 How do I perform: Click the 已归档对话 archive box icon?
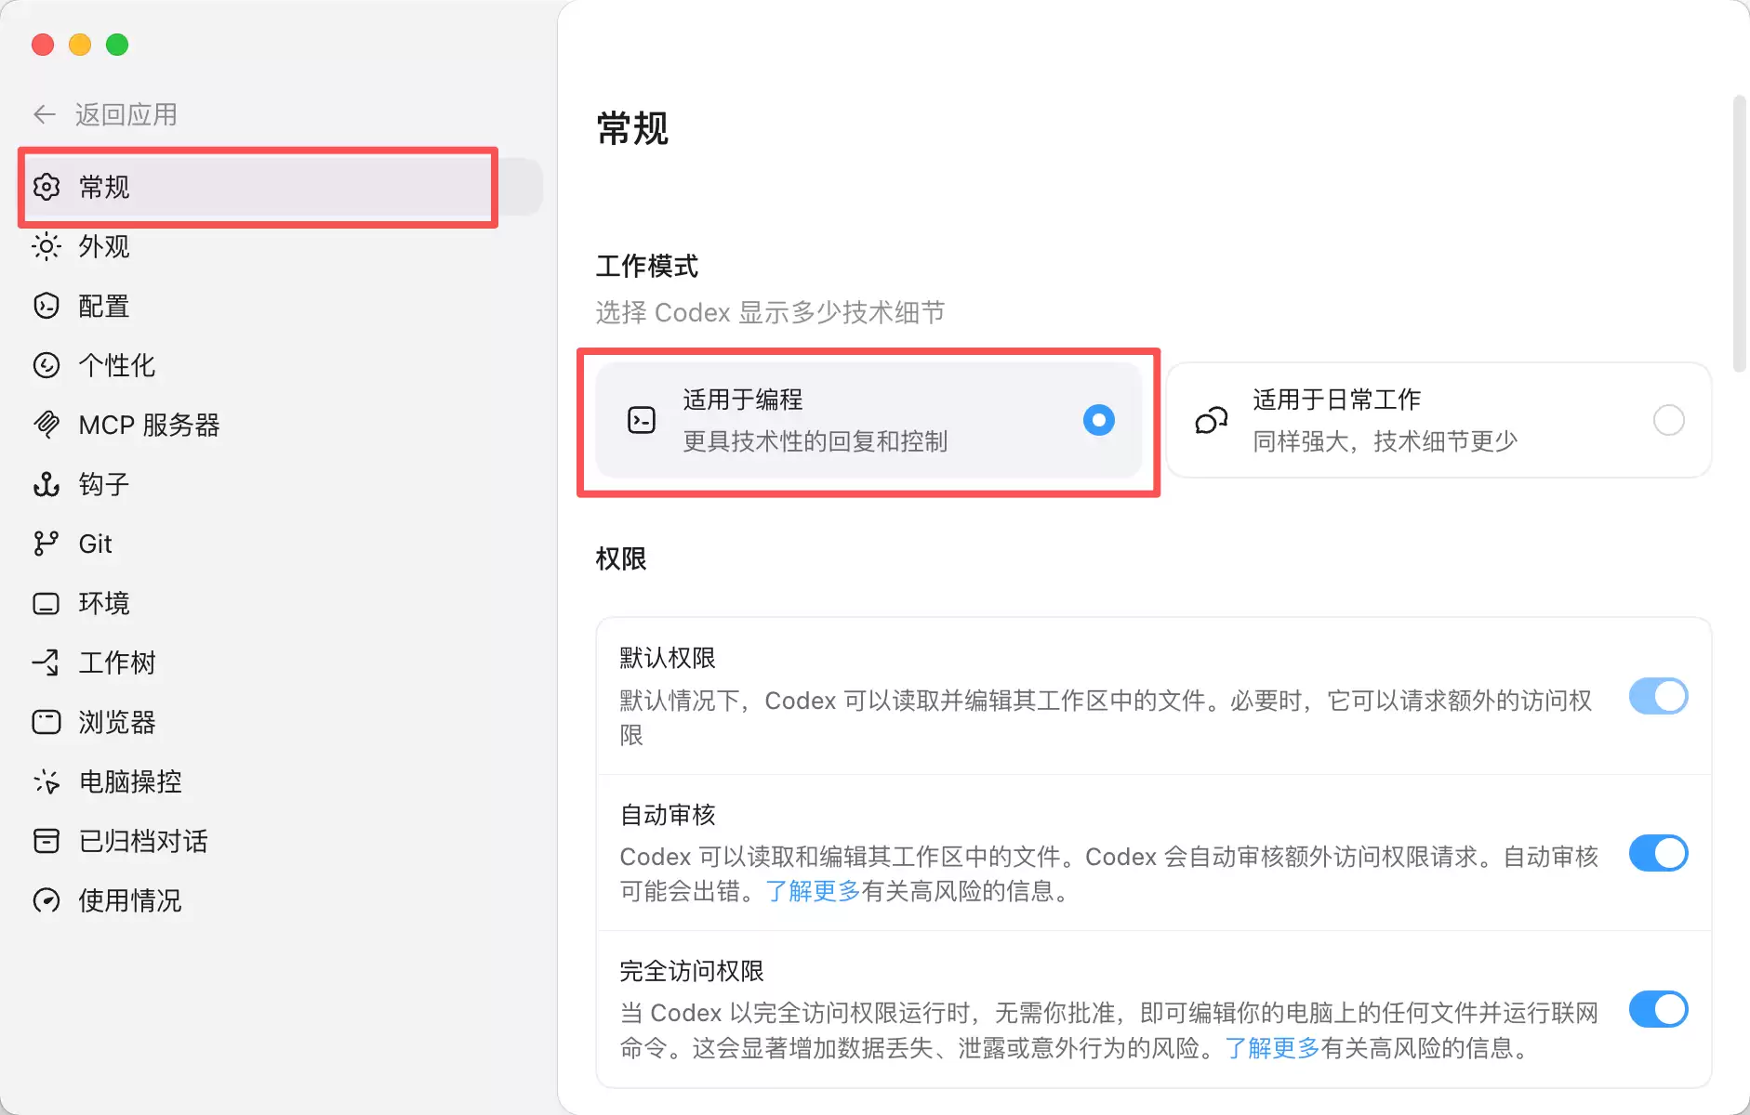point(46,841)
